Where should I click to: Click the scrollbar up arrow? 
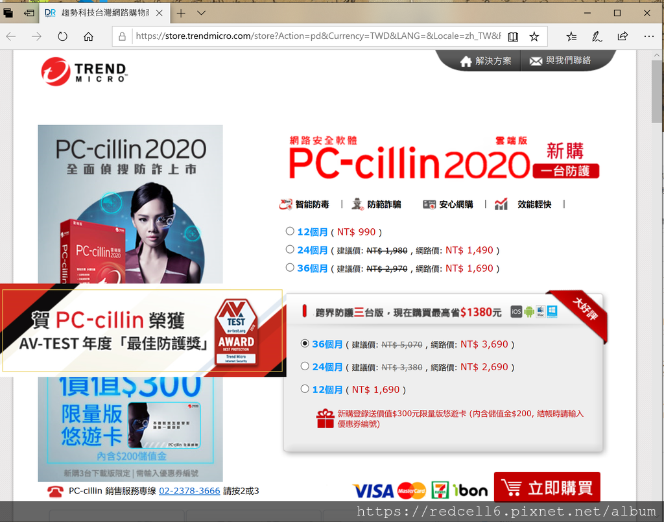(658, 54)
